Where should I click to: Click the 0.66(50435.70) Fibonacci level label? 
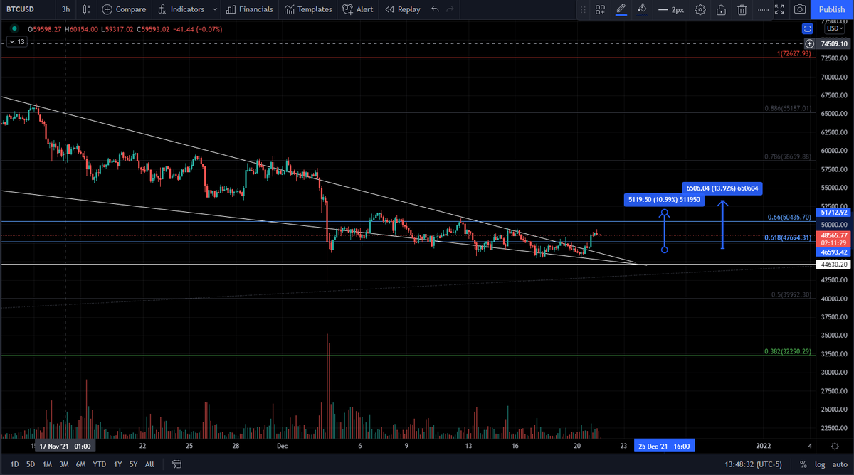[x=790, y=217]
